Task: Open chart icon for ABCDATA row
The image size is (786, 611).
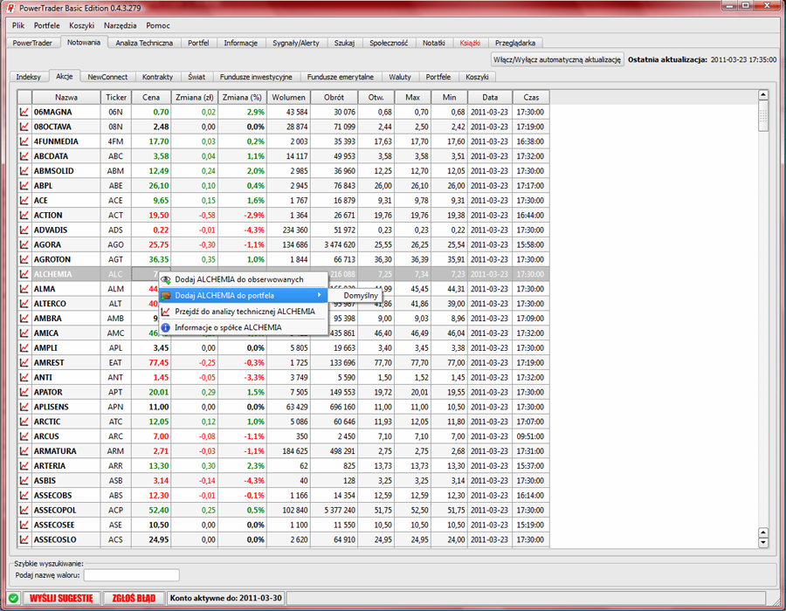Action: [24, 156]
